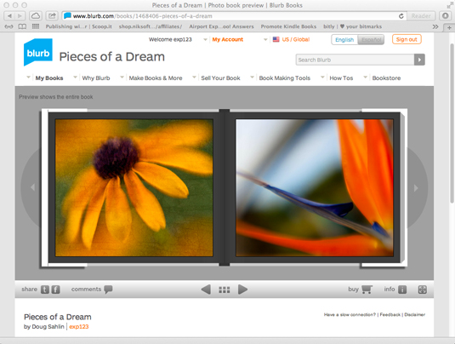The image size is (455, 344).
Task: Open Promote Kindle Books bookmark
Action: [288, 26]
